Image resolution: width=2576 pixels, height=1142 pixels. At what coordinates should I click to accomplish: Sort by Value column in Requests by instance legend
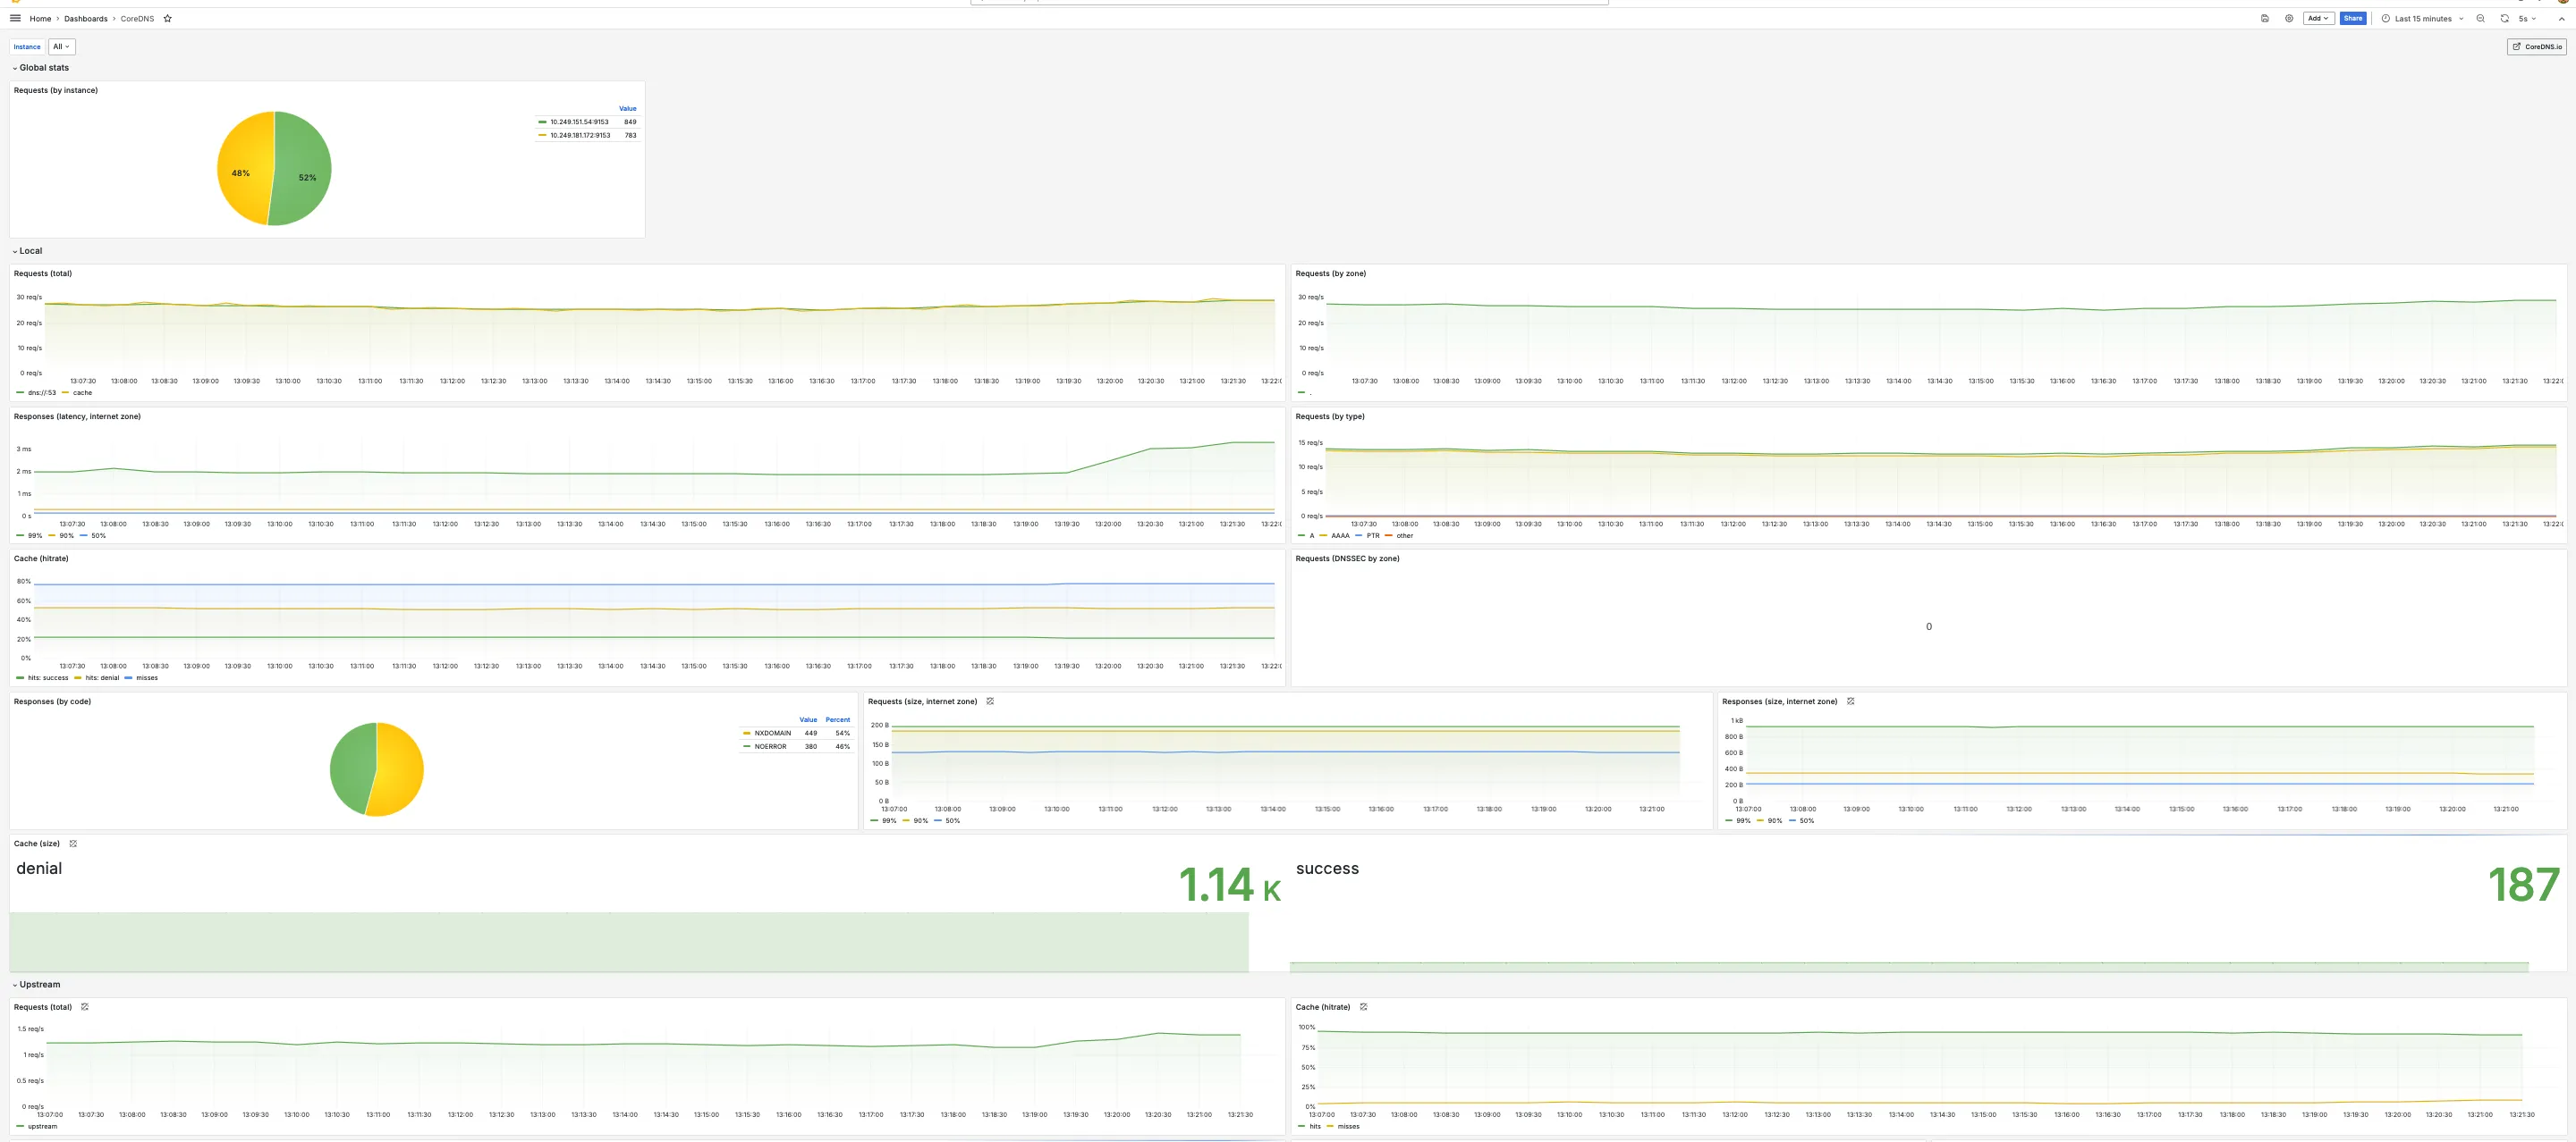tap(628, 108)
